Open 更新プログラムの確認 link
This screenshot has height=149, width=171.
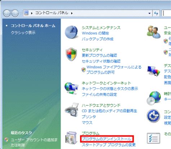click(x=99, y=55)
